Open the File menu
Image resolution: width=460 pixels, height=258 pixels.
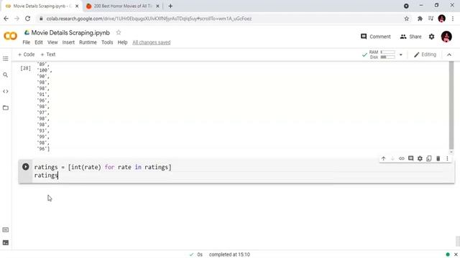pos(27,42)
